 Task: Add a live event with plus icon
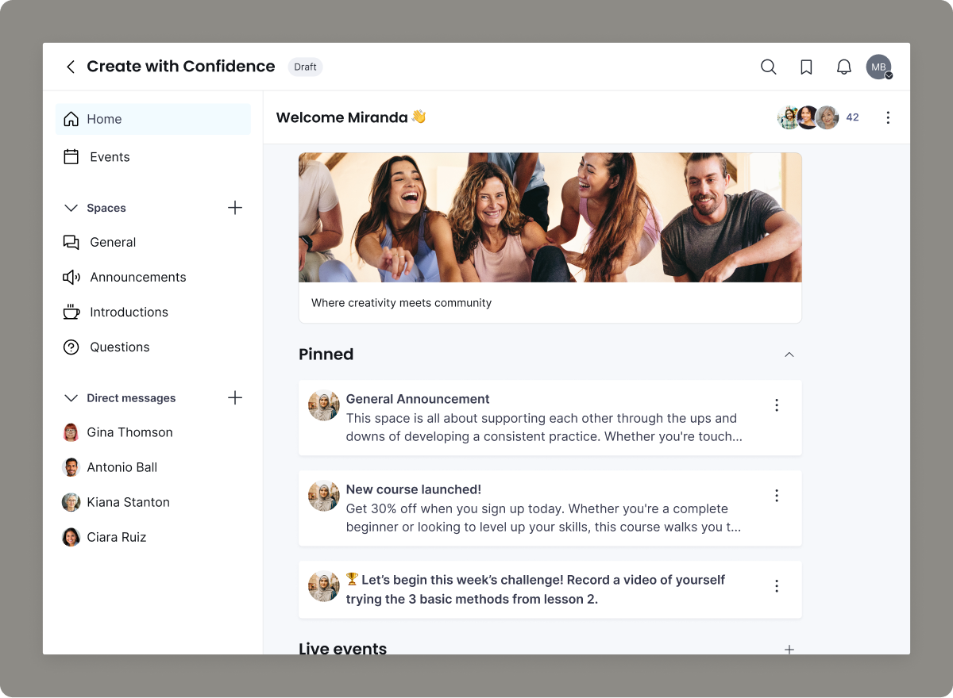point(789,649)
